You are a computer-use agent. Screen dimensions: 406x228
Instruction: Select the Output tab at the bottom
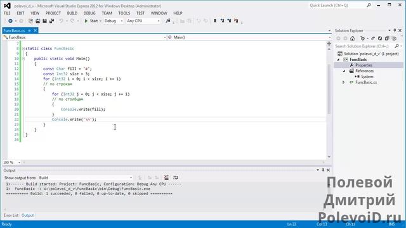(27, 215)
